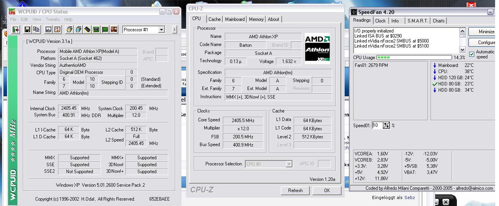The width and height of the screenshot is (499, 206).
Task: Click the Speed01 up/down stepper in SpeedFan
Action: pyautogui.click(x=386, y=125)
